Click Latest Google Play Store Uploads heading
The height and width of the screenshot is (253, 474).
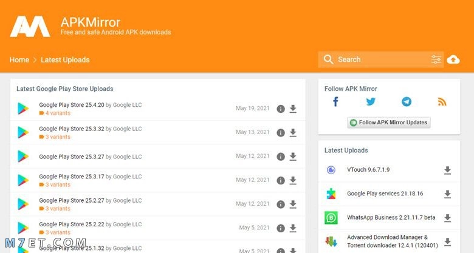tap(64, 89)
